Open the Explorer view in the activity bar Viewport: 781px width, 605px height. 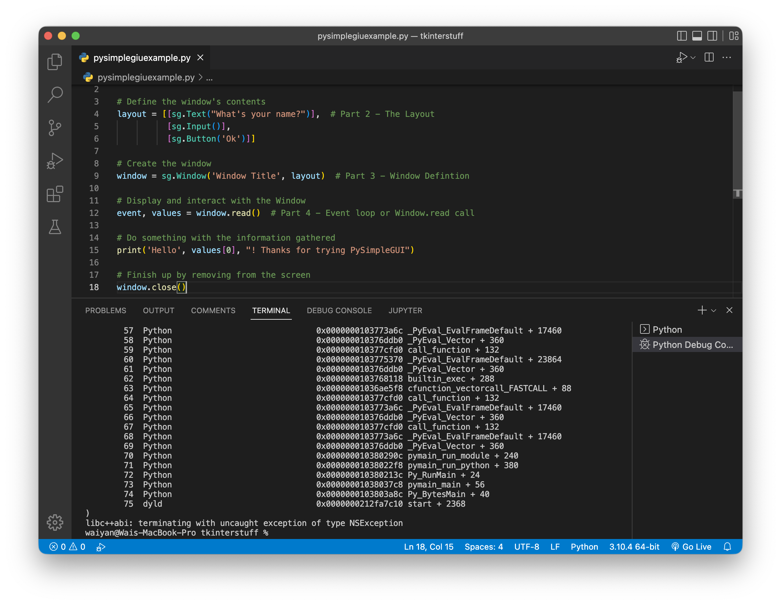pos(55,61)
